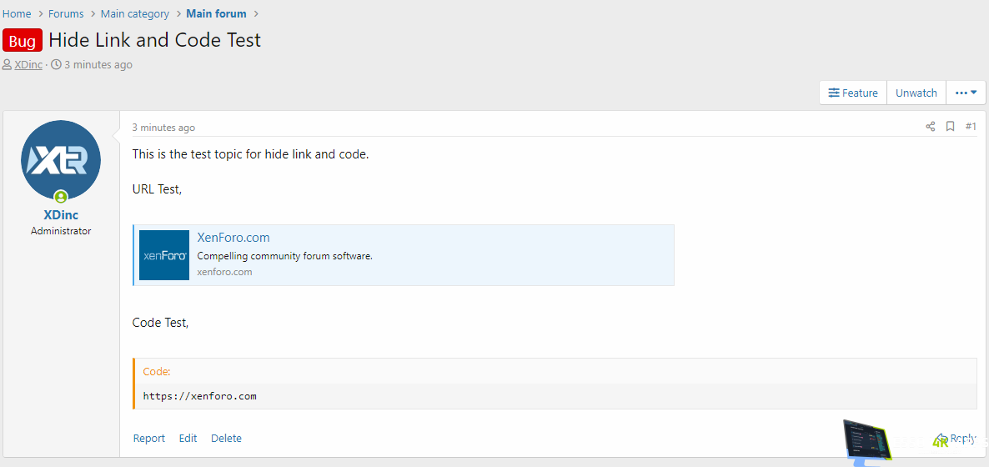Bookmark this post using bookmark icon
This screenshot has height=467, width=989.
click(x=950, y=127)
